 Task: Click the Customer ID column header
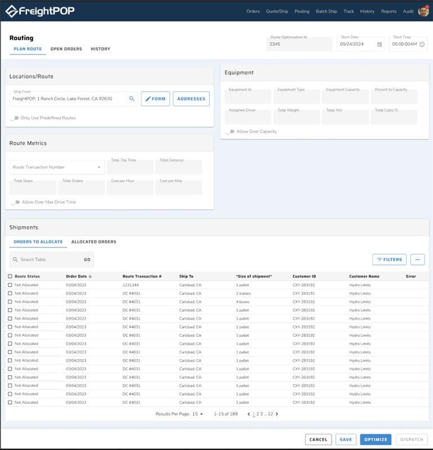[304, 276]
